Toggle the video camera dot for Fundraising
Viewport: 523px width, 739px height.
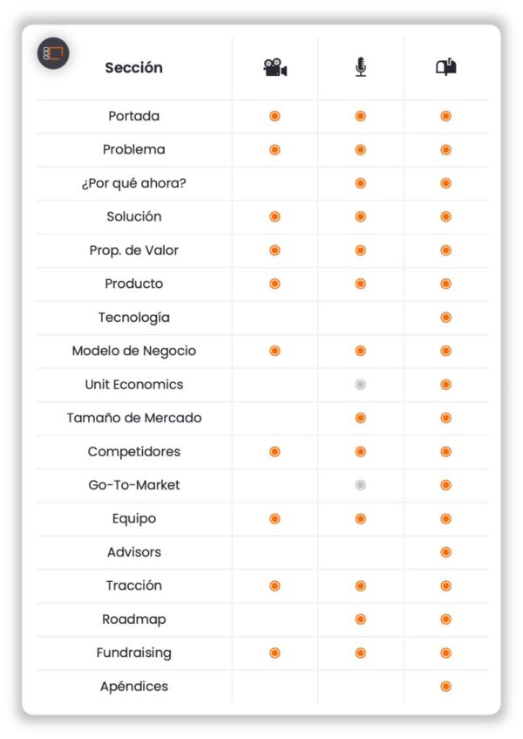click(275, 653)
